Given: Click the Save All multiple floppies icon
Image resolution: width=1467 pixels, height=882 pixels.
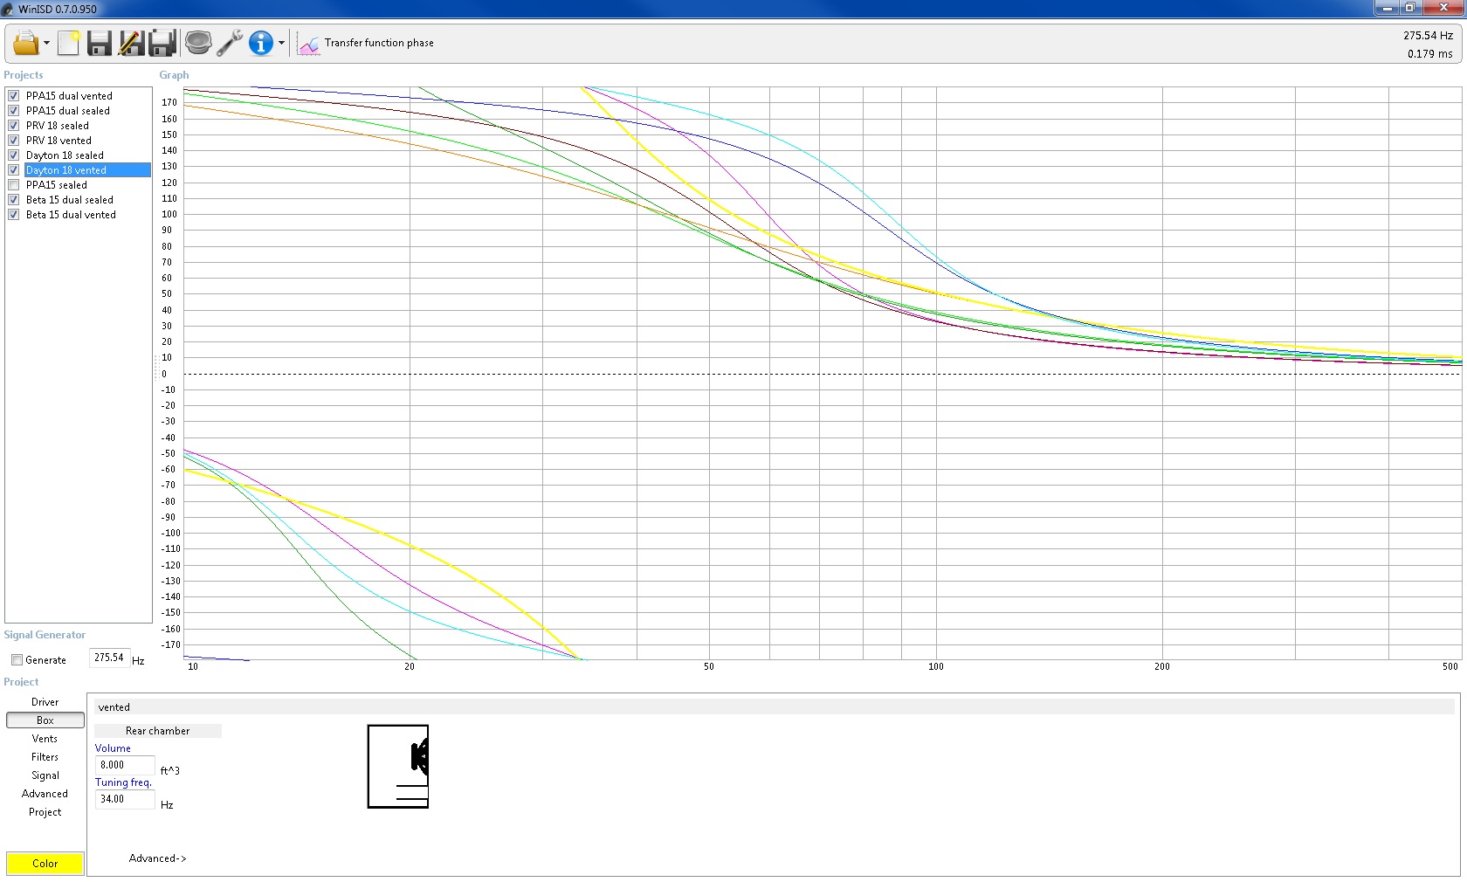Looking at the screenshot, I should 163,42.
